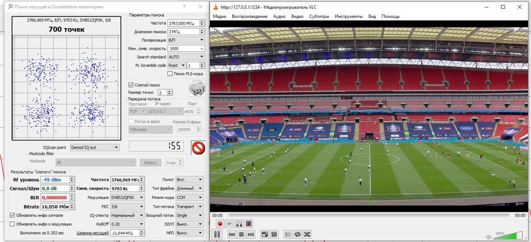The image size is (531, 242).
Task: Pause the VLC video playback
Action: pyautogui.click(x=217, y=234)
